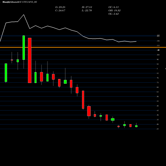Click the 101 price axis label

[158, 55]
